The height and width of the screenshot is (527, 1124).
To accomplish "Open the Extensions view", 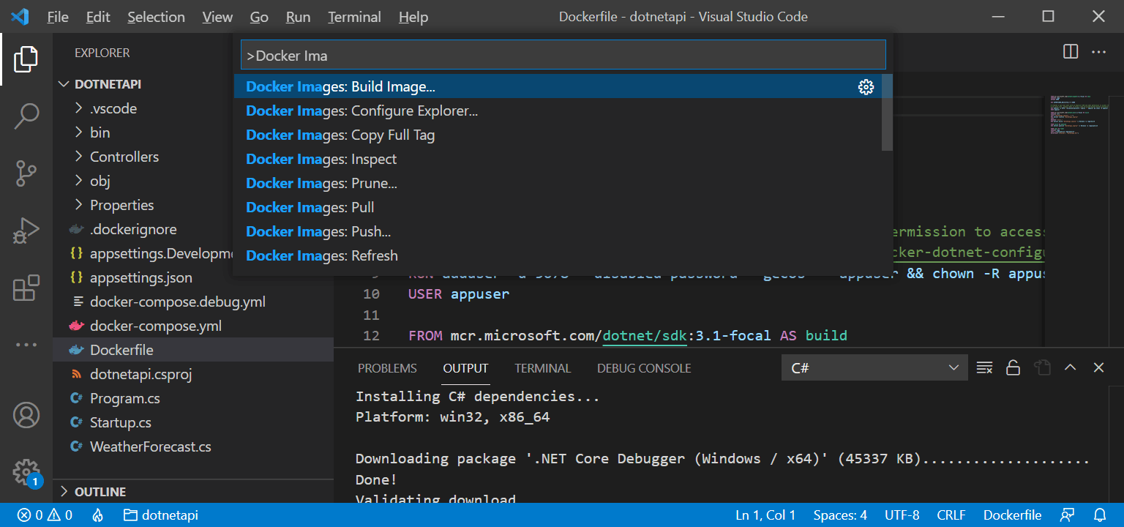I will pos(26,288).
